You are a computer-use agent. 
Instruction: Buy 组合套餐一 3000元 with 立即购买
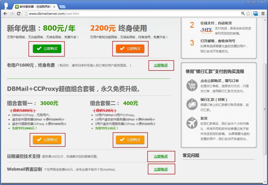point(47,140)
